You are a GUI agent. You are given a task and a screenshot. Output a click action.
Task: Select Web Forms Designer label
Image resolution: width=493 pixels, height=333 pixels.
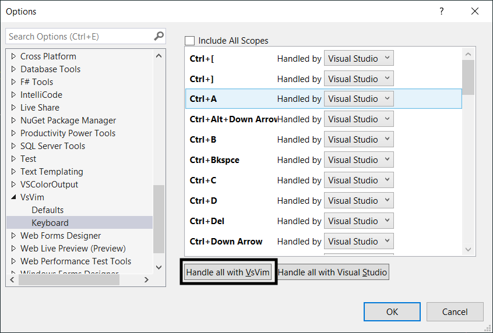(61, 236)
